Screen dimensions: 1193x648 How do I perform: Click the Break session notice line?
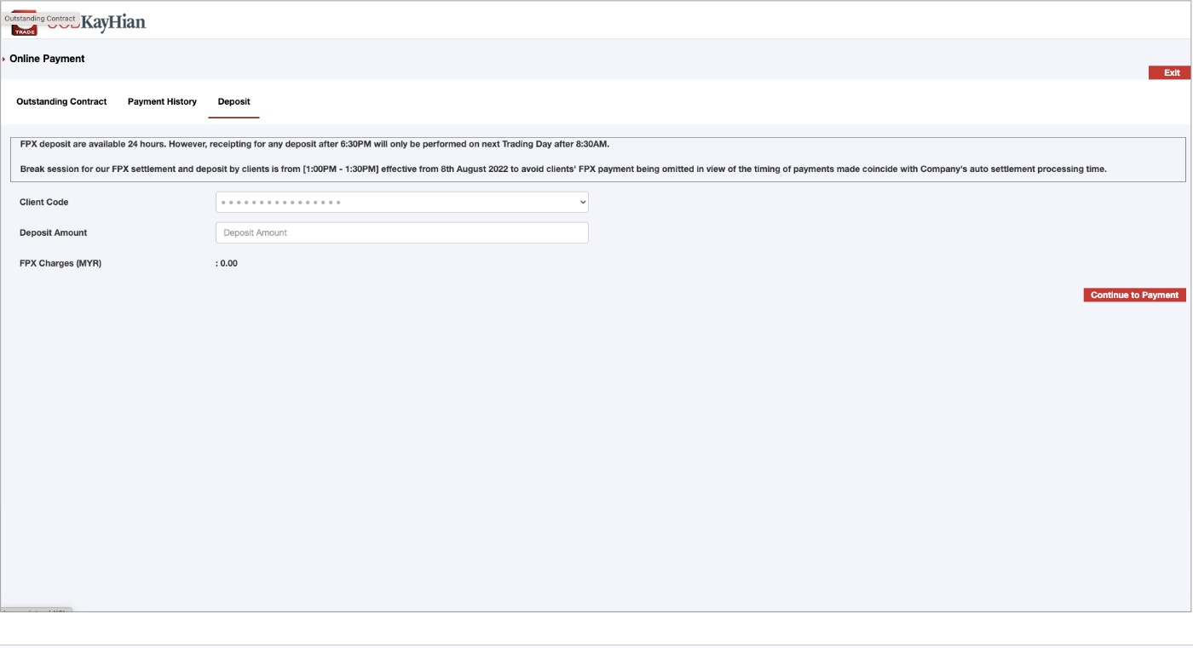[563, 169]
